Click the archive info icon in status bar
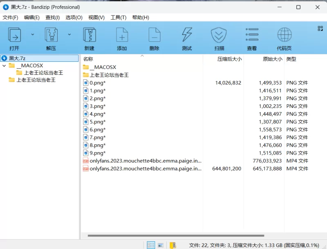The image size is (327, 249). [173, 245]
